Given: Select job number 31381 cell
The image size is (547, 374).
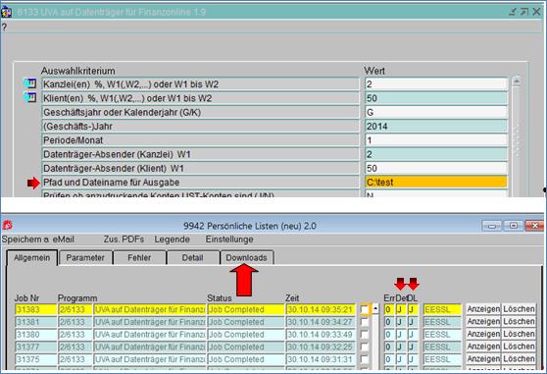Looking at the screenshot, I should pyautogui.click(x=35, y=322).
